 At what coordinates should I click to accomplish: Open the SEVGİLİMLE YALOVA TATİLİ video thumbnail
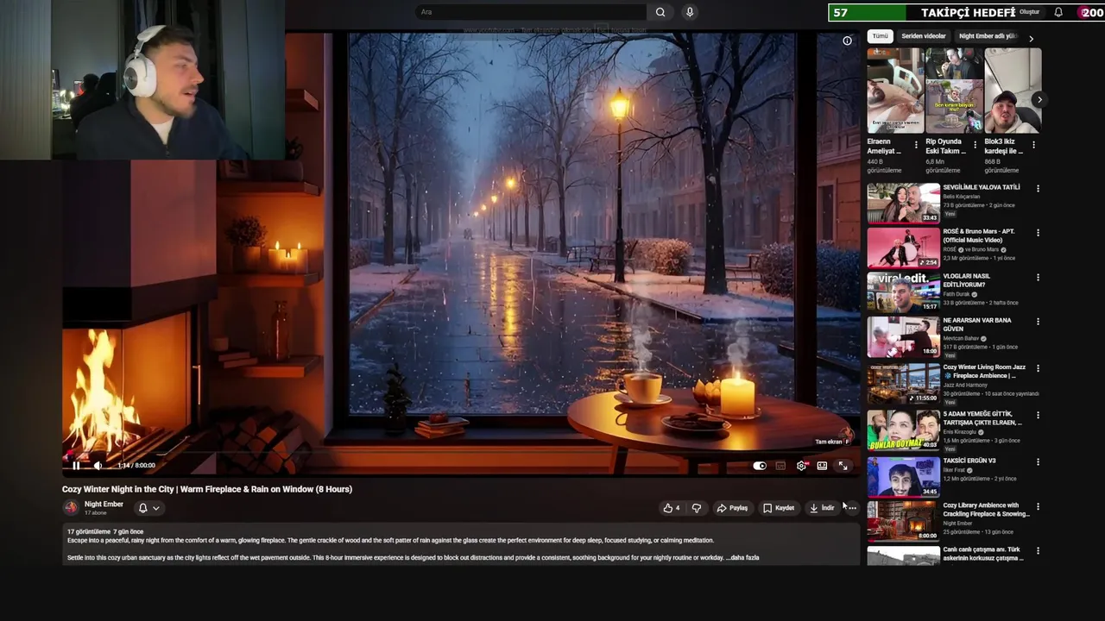coord(904,203)
